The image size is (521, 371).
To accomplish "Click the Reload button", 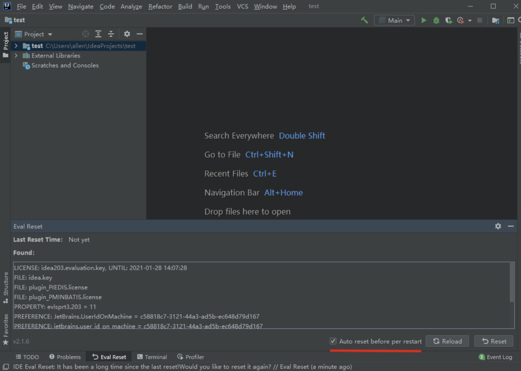I will tap(447, 341).
